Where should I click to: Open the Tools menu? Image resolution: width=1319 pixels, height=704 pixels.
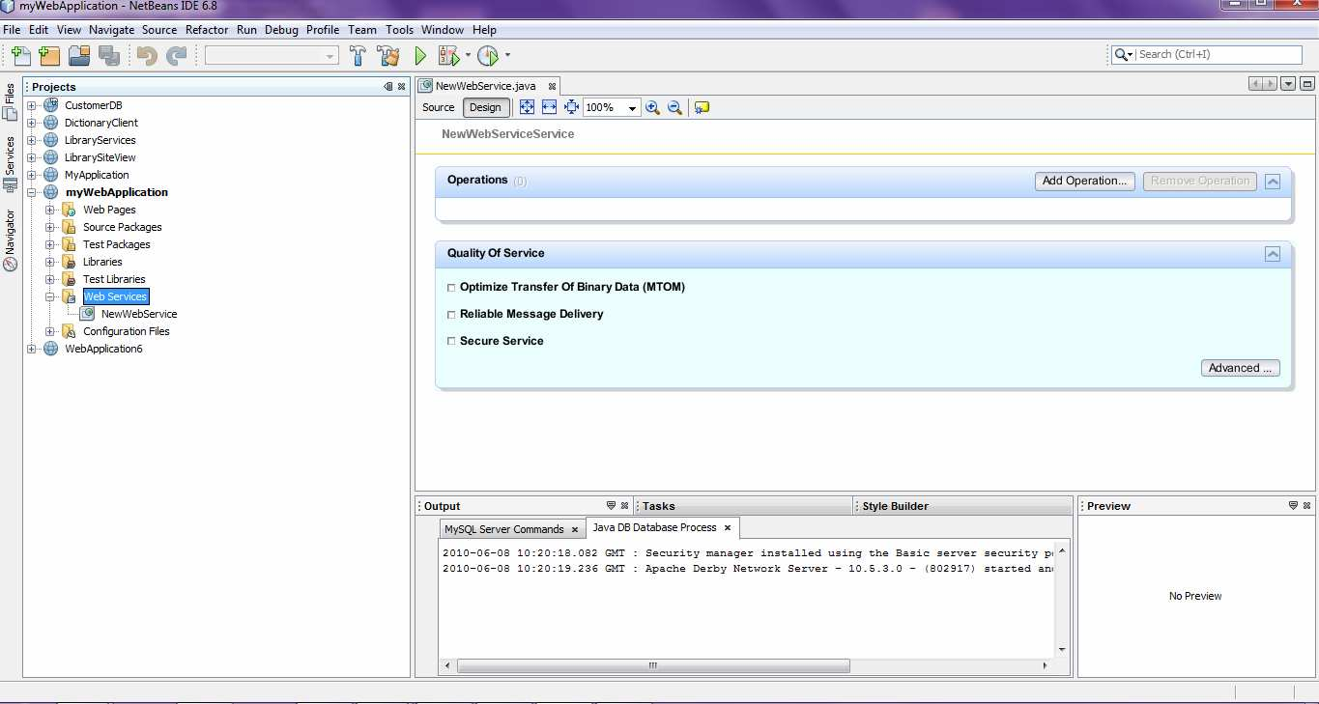[x=399, y=30]
